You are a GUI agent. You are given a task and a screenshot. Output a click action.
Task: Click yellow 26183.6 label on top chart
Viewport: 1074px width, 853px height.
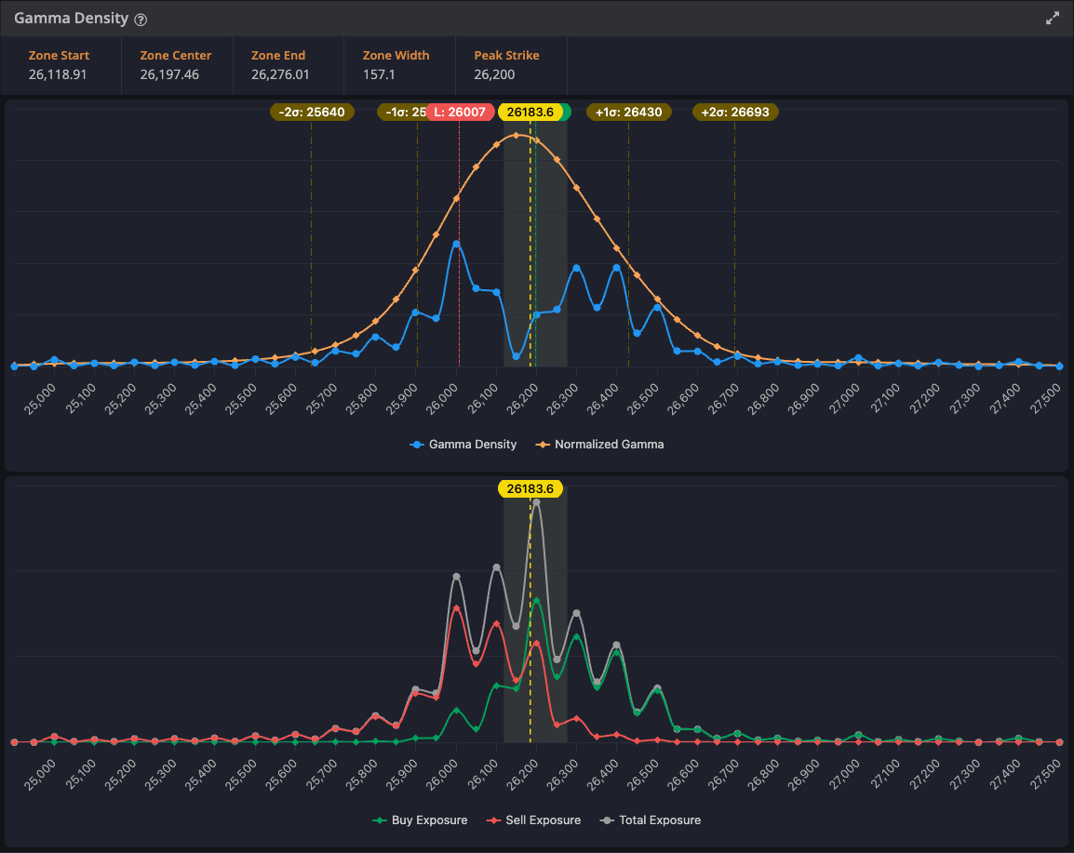point(530,113)
